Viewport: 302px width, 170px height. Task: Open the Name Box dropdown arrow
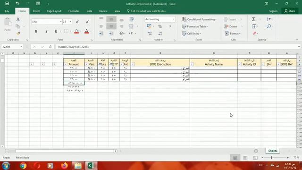coord(21,47)
